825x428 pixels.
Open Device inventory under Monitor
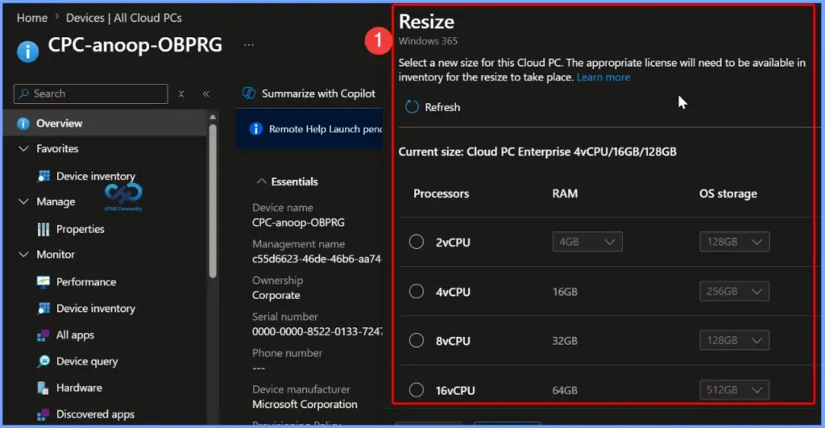point(96,309)
